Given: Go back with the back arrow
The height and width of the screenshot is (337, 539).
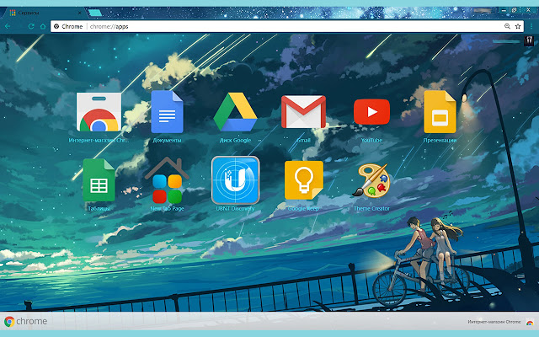Looking at the screenshot, I should tap(8, 26).
